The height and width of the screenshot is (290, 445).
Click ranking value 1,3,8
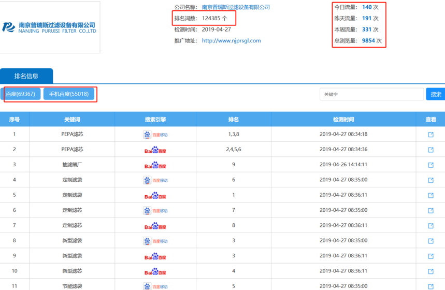(234, 134)
